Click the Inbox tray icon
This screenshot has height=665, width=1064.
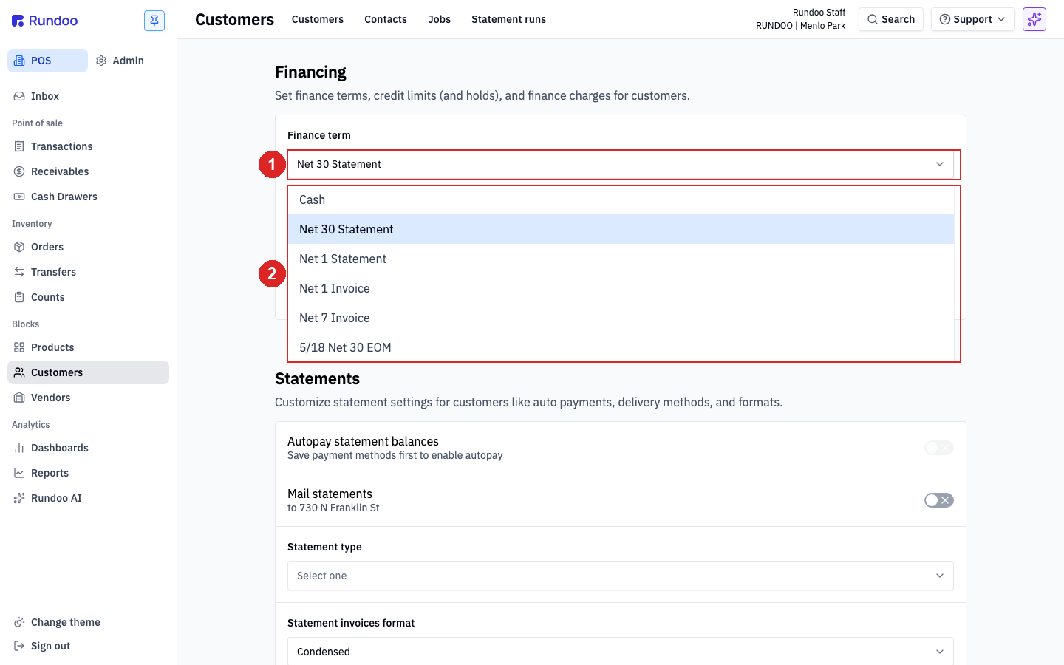[x=19, y=96]
